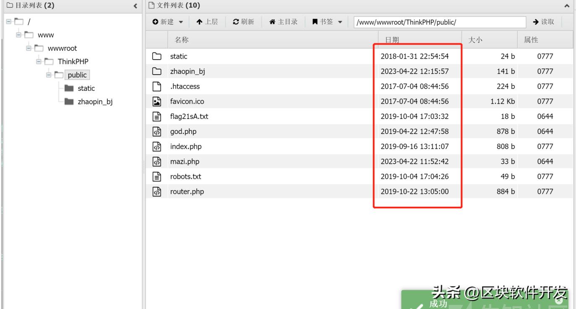
Task: Collapse the ThinkPHP tree node
Action: tap(39, 62)
